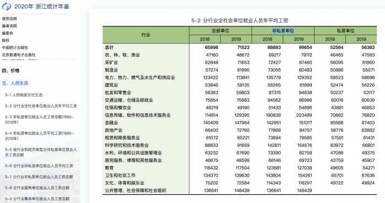The image size is (385, 203).
Task: Click the 2020年 浙江统计年鉴 title
Action: click(x=42, y=7)
